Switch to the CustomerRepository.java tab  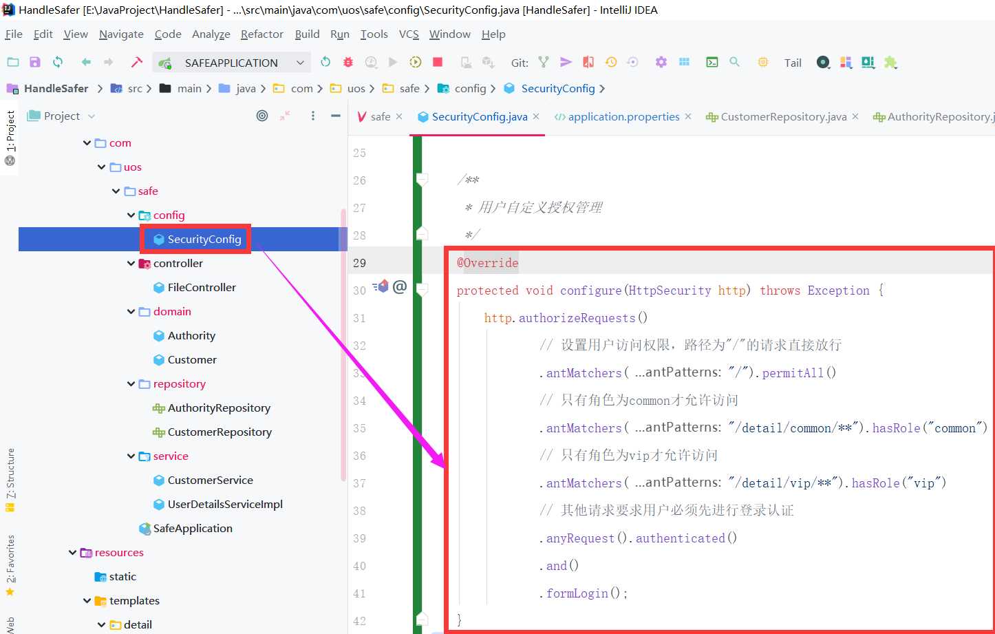point(783,116)
